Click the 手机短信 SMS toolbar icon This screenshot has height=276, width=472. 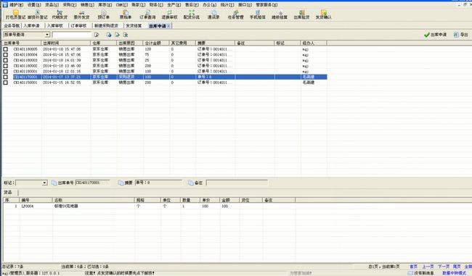click(x=258, y=14)
